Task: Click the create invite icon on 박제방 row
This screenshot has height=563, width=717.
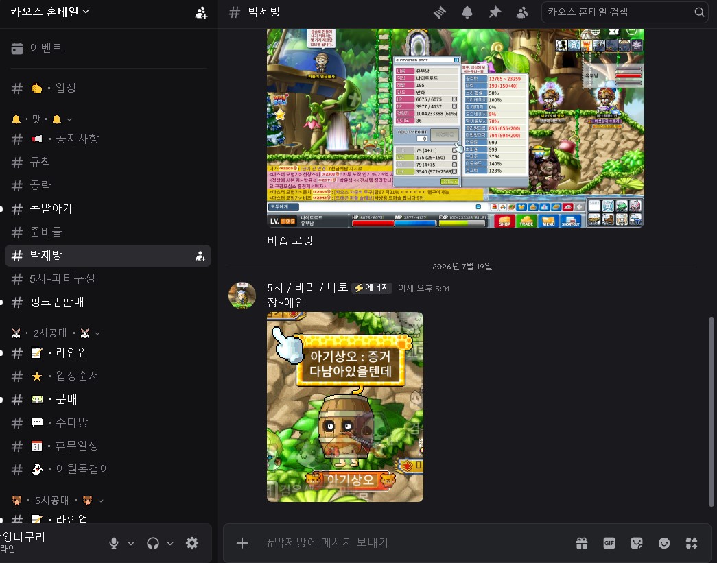Action: point(200,256)
